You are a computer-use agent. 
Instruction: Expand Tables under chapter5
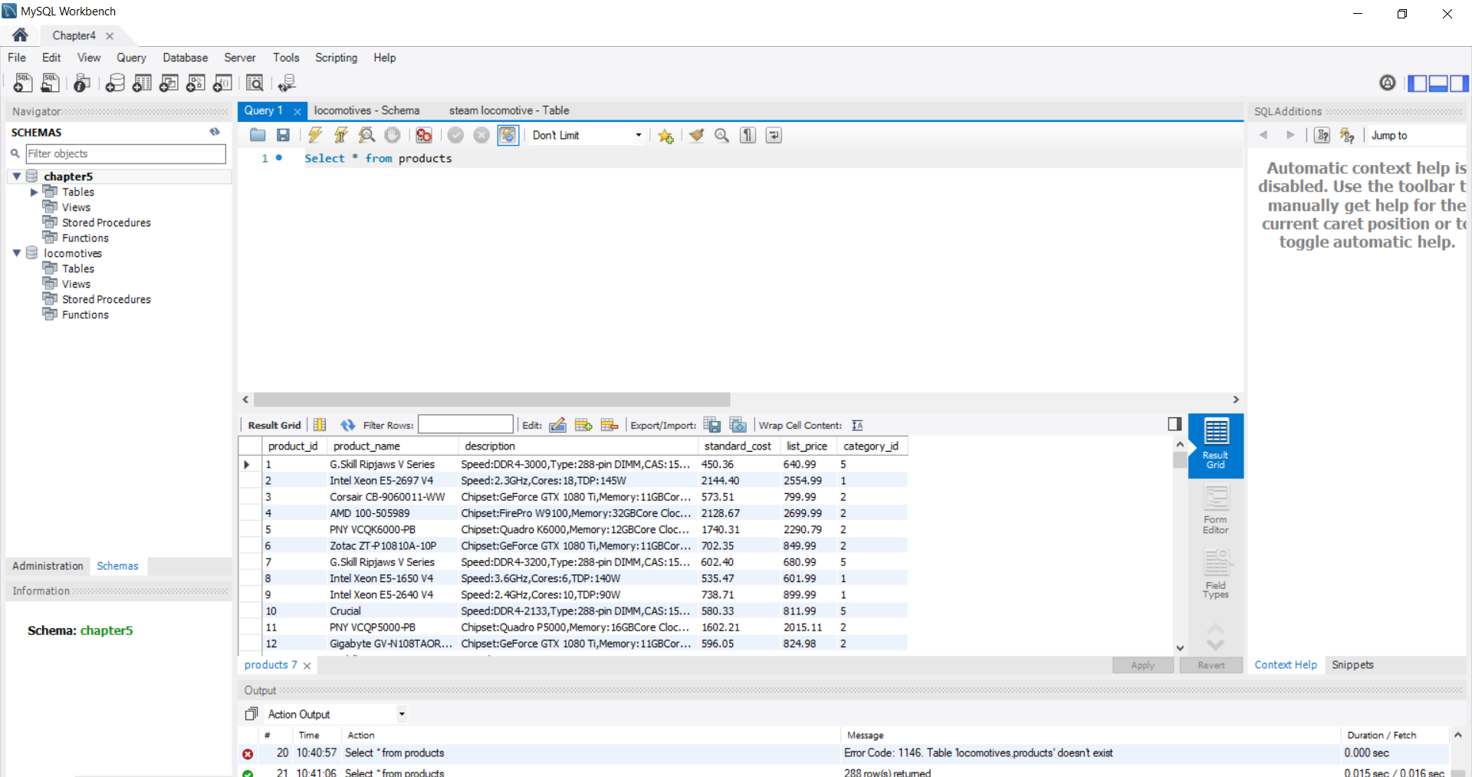coord(34,192)
